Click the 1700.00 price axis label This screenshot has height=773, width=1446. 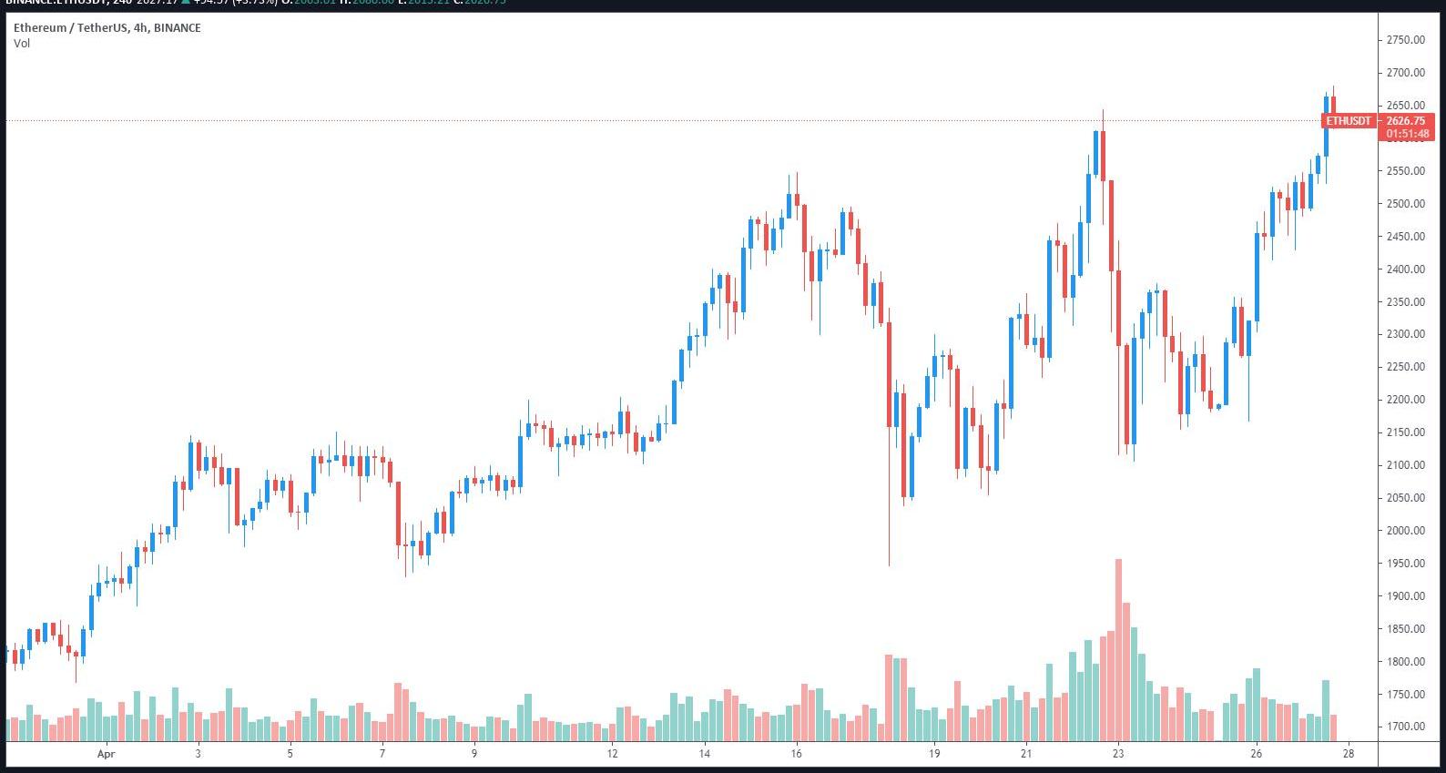pos(1406,727)
